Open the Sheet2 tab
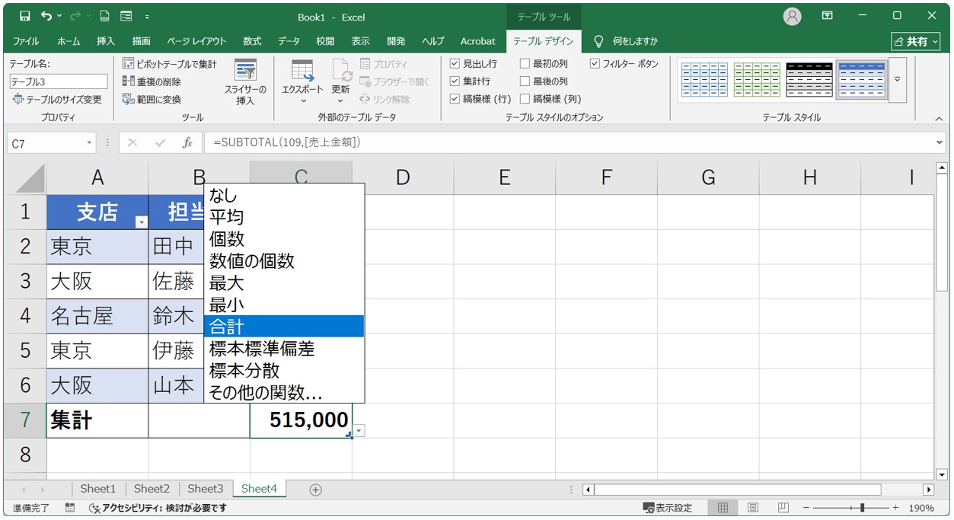The image size is (954, 520). click(x=152, y=489)
